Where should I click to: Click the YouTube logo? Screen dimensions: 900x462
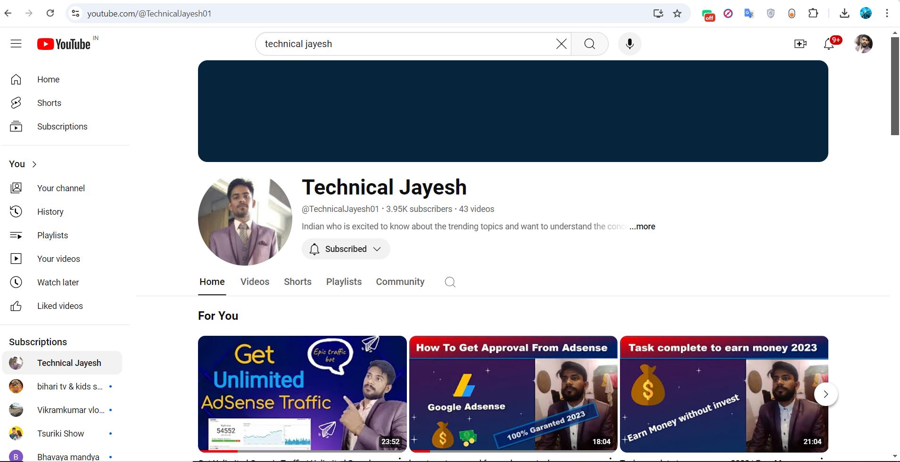click(x=64, y=44)
